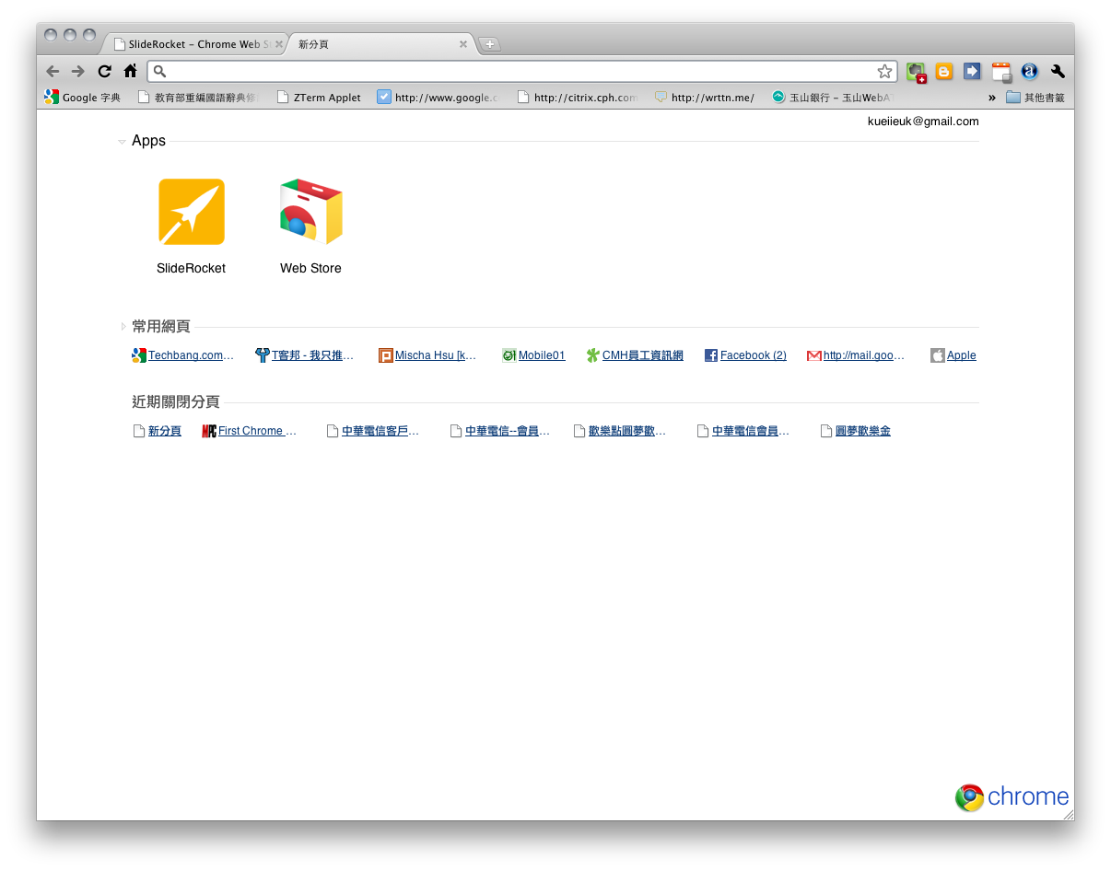Collapse the Apps section triangle
Image resolution: width=1111 pixels, height=871 pixels.
[122, 142]
